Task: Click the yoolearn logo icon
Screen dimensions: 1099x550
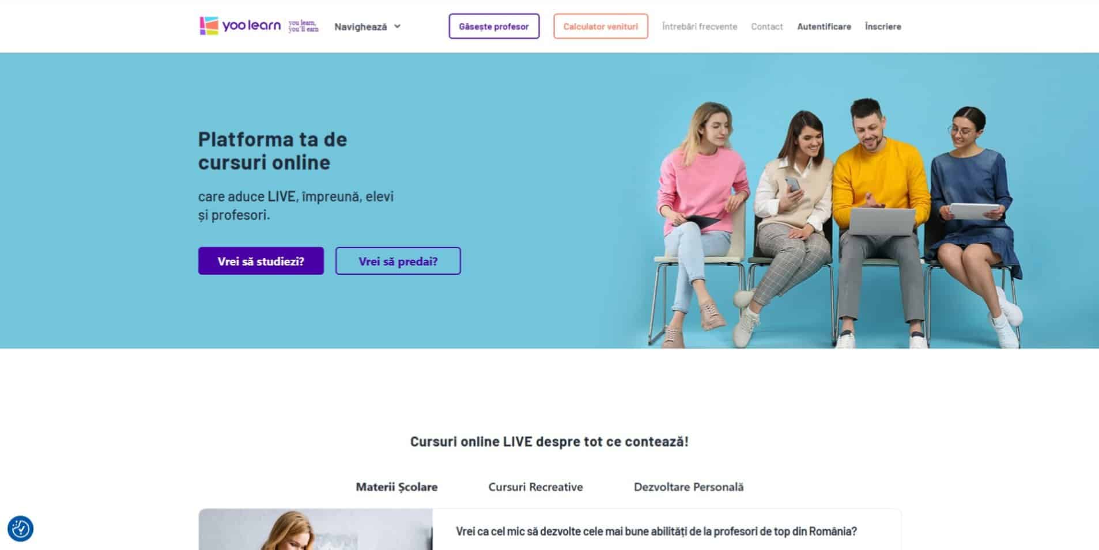Action: point(209,26)
